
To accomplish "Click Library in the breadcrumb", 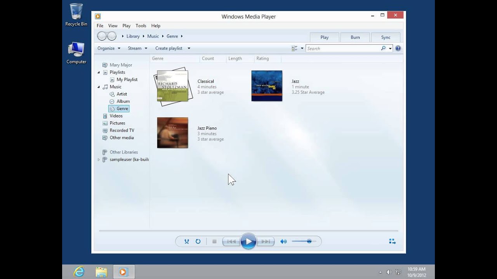I will (x=133, y=36).
